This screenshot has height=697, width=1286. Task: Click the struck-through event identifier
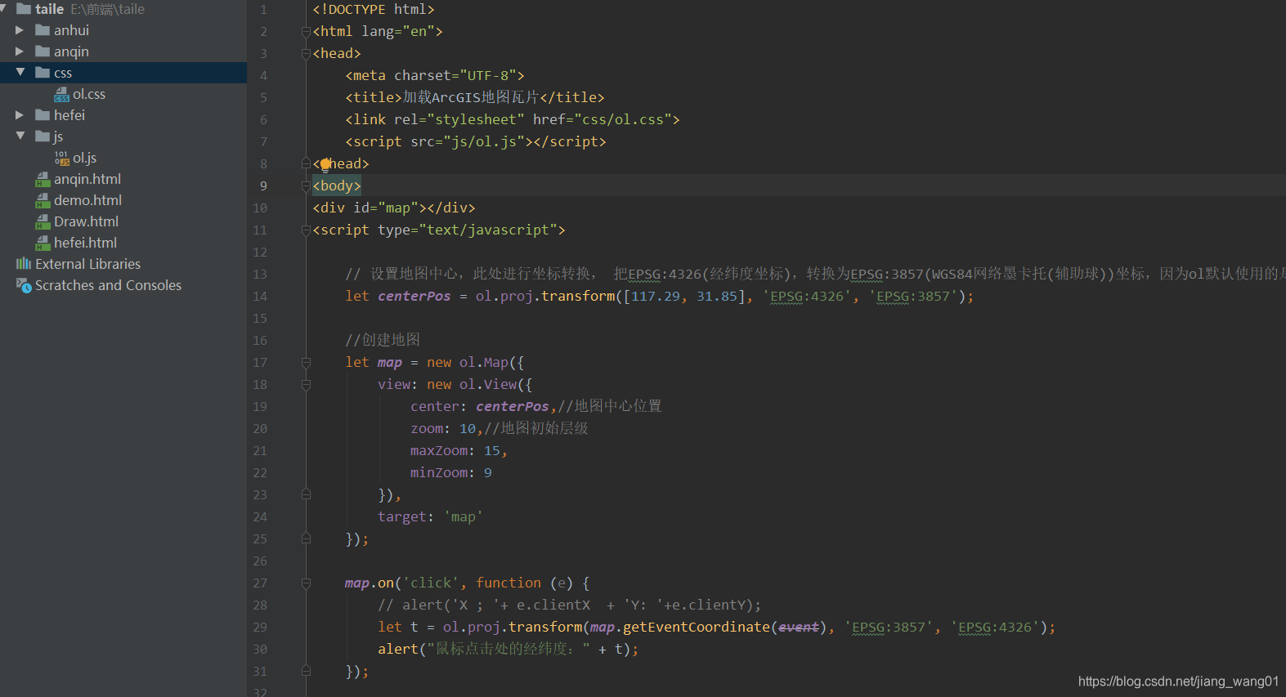point(799,627)
